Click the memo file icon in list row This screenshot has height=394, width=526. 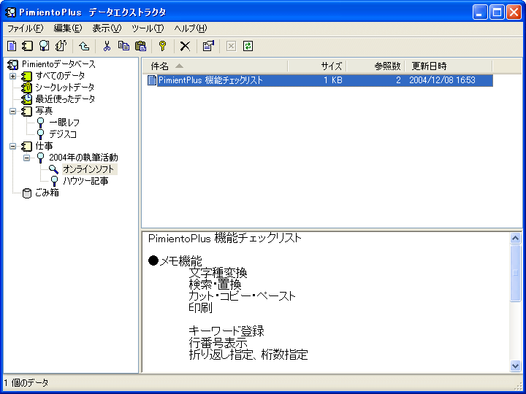coord(152,80)
